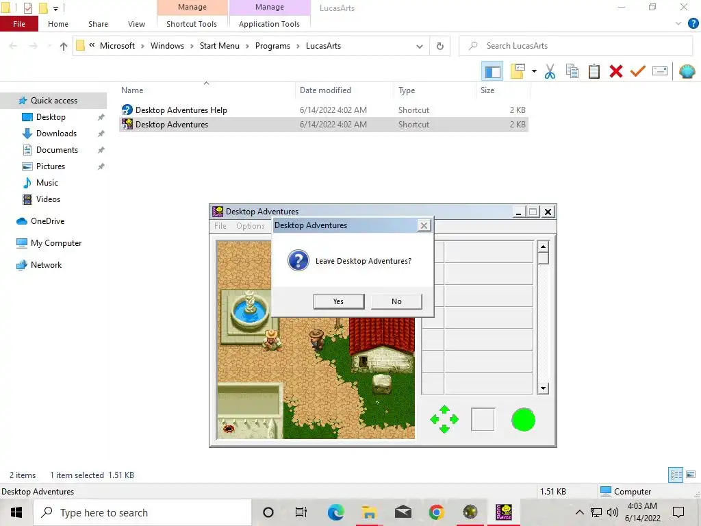This screenshot has height=526, width=701.
Task: Select Quick access in navigation pane
Action: (x=53, y=101)
